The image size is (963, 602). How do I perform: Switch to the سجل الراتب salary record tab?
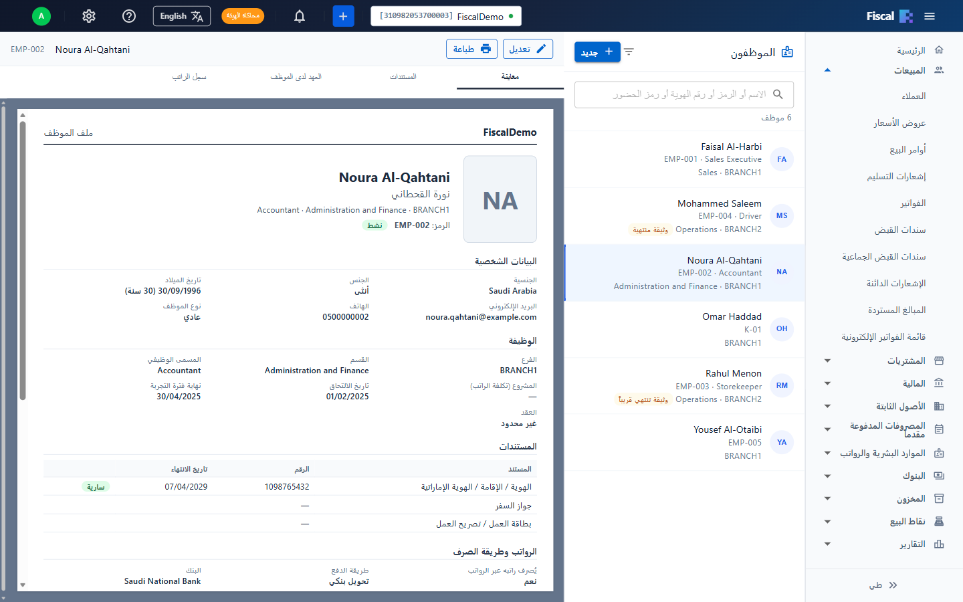click(x=189, y=77)
